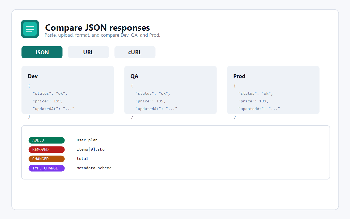This screenshot has width=350, height=219.
Task: Select the total diff path
Action: (82, 159)
